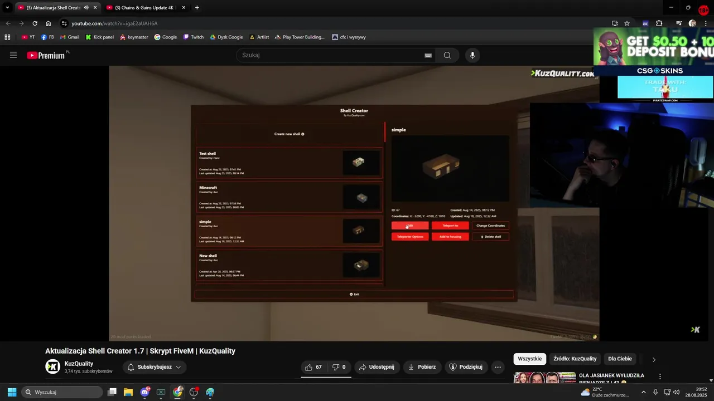This screenshot has height=401, width=714.
Task: Dislike the video with thumbs down
Action: [x=339, y=367]
